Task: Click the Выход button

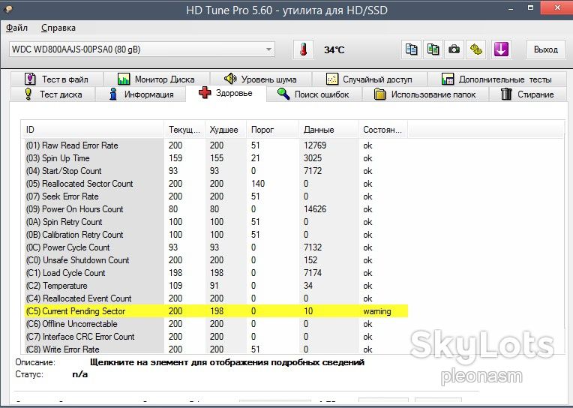Action: pyautogui.click(x=545, y=49)
